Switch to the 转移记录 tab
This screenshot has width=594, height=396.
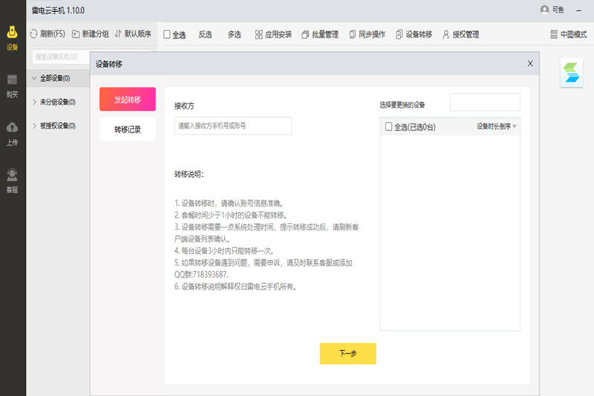point(127,129)
